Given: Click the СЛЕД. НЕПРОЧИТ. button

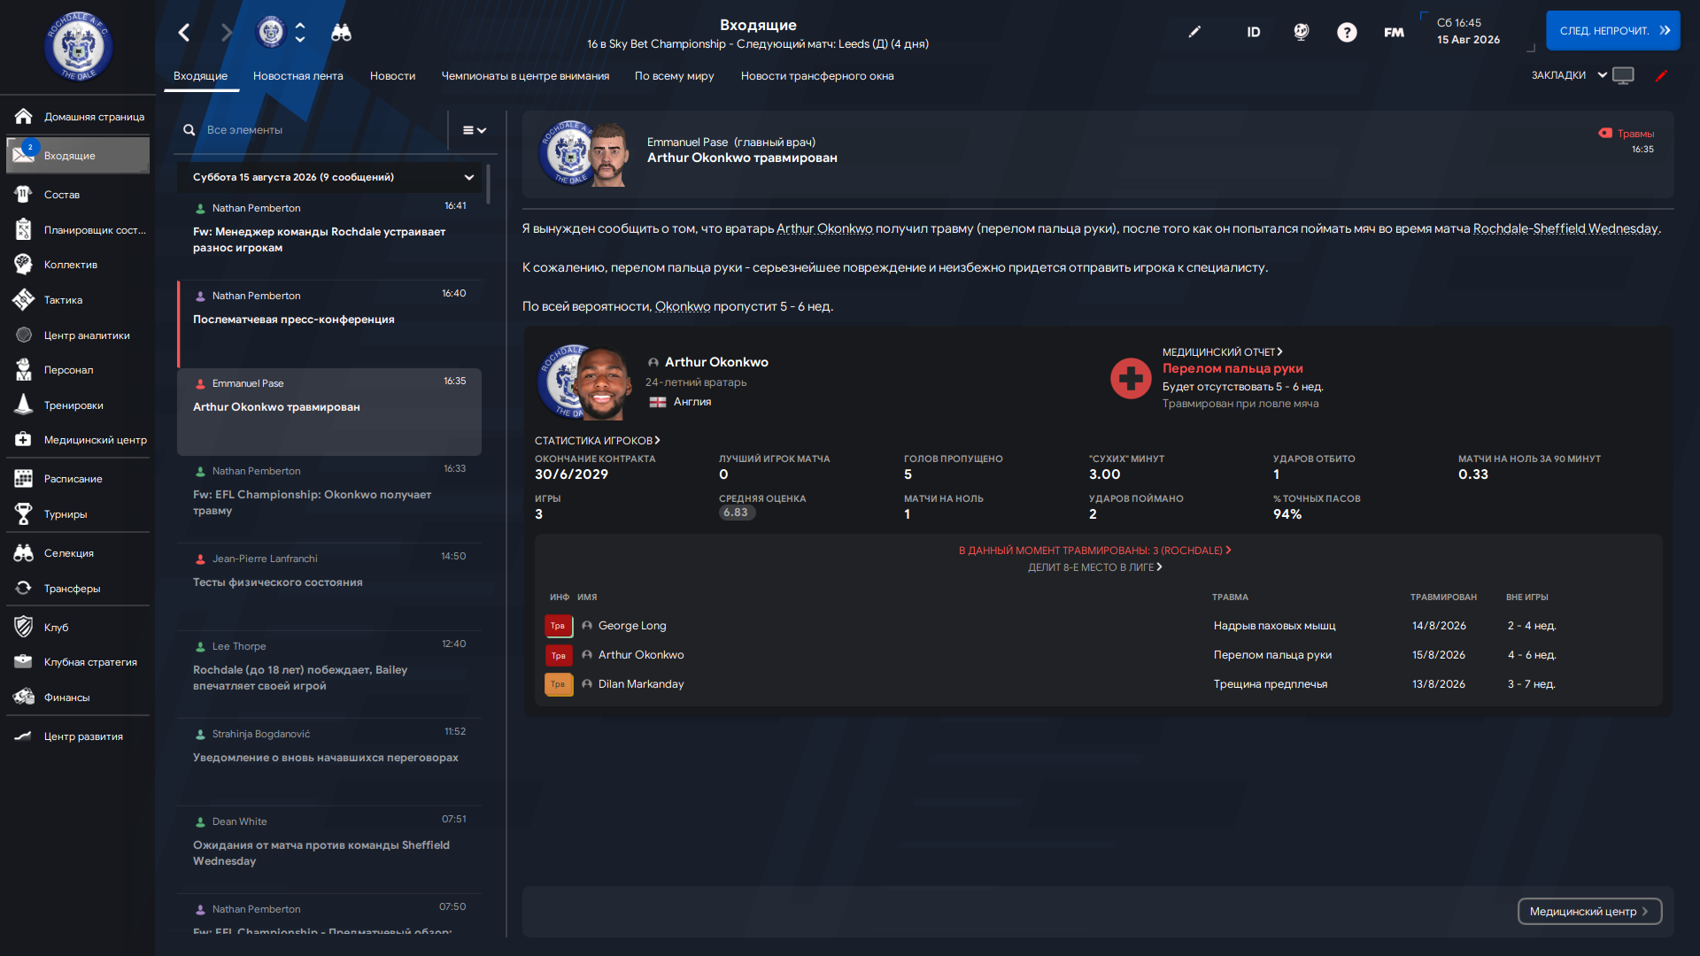Looking at the screenshot, I should click(1612, 31).
